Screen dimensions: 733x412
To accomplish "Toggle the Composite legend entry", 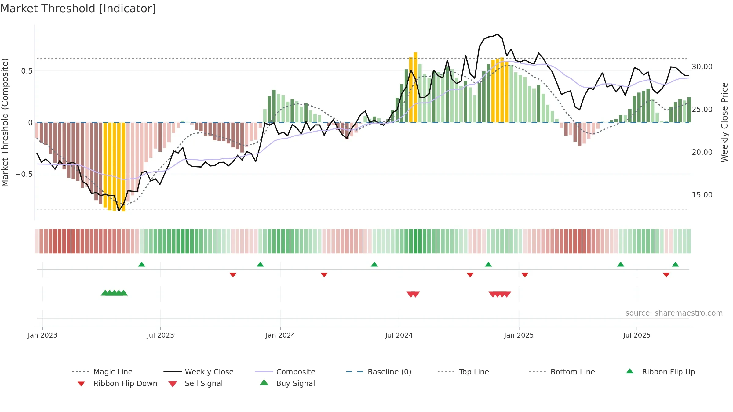I will coord(285,372).
